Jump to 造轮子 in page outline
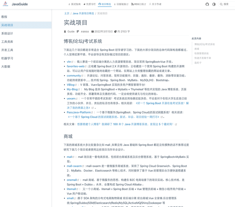 (x=198, y=62)
